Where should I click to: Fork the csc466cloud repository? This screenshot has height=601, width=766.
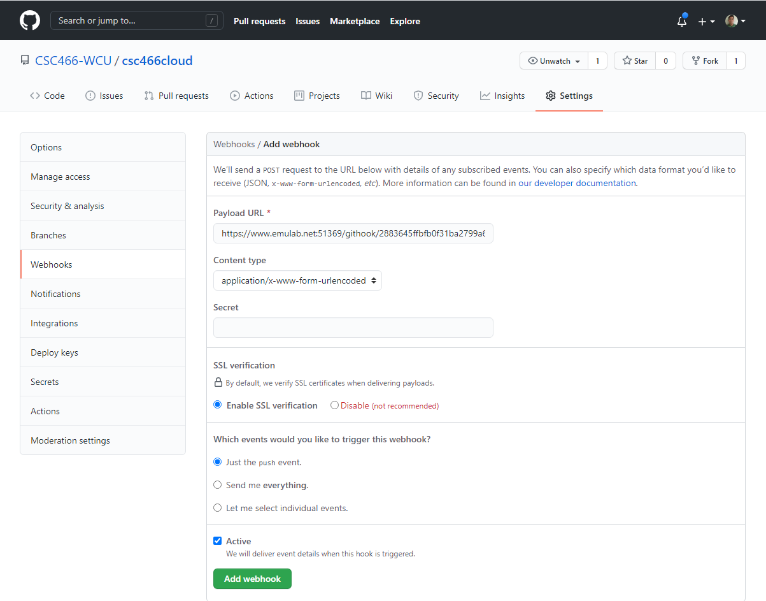coord(705,61)
